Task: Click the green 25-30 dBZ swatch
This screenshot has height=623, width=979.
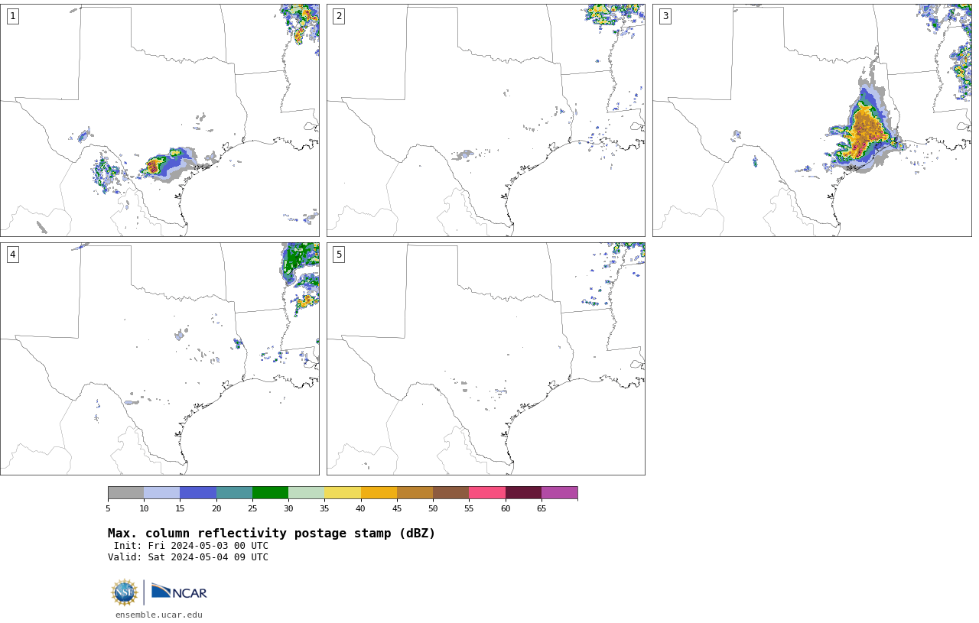Action: [270, 492]
